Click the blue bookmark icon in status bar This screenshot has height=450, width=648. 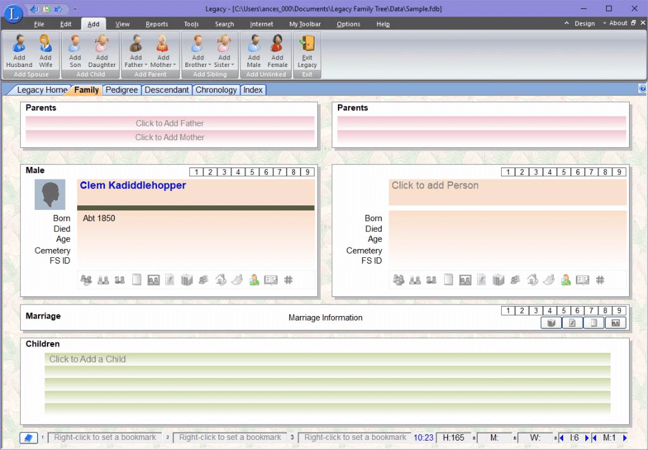pyautogui.click(x=28, y=437)
